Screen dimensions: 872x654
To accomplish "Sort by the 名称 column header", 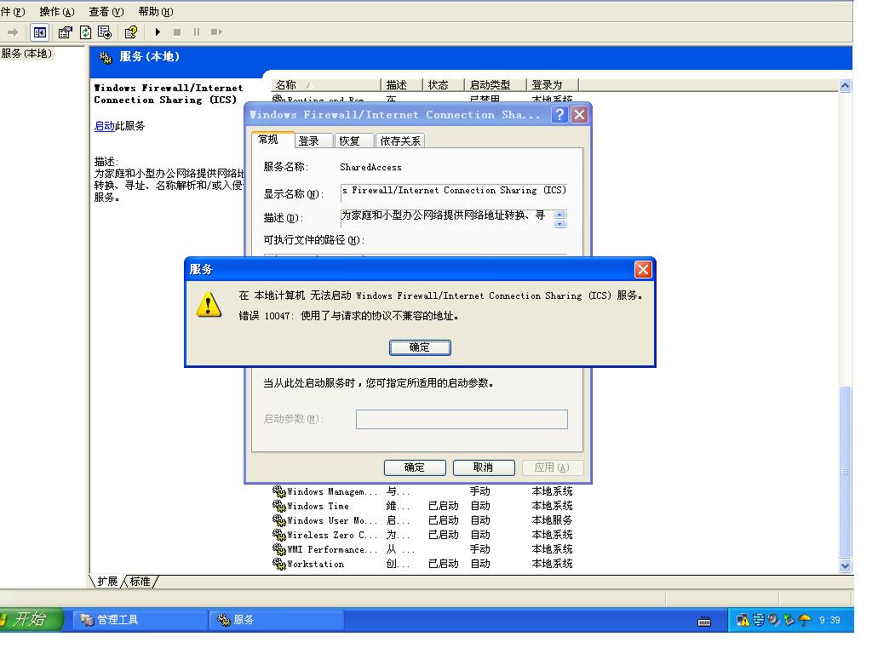I will (326, 85).
